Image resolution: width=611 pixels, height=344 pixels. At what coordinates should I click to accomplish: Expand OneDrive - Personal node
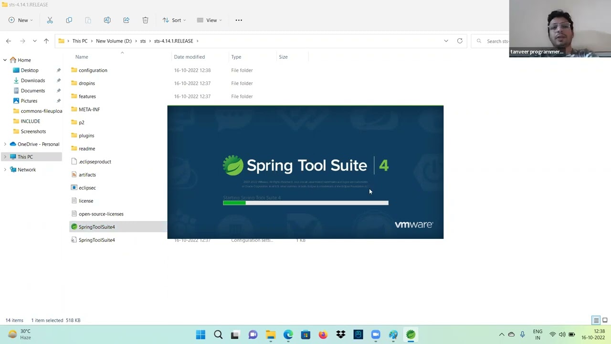(x=5, y=144)
